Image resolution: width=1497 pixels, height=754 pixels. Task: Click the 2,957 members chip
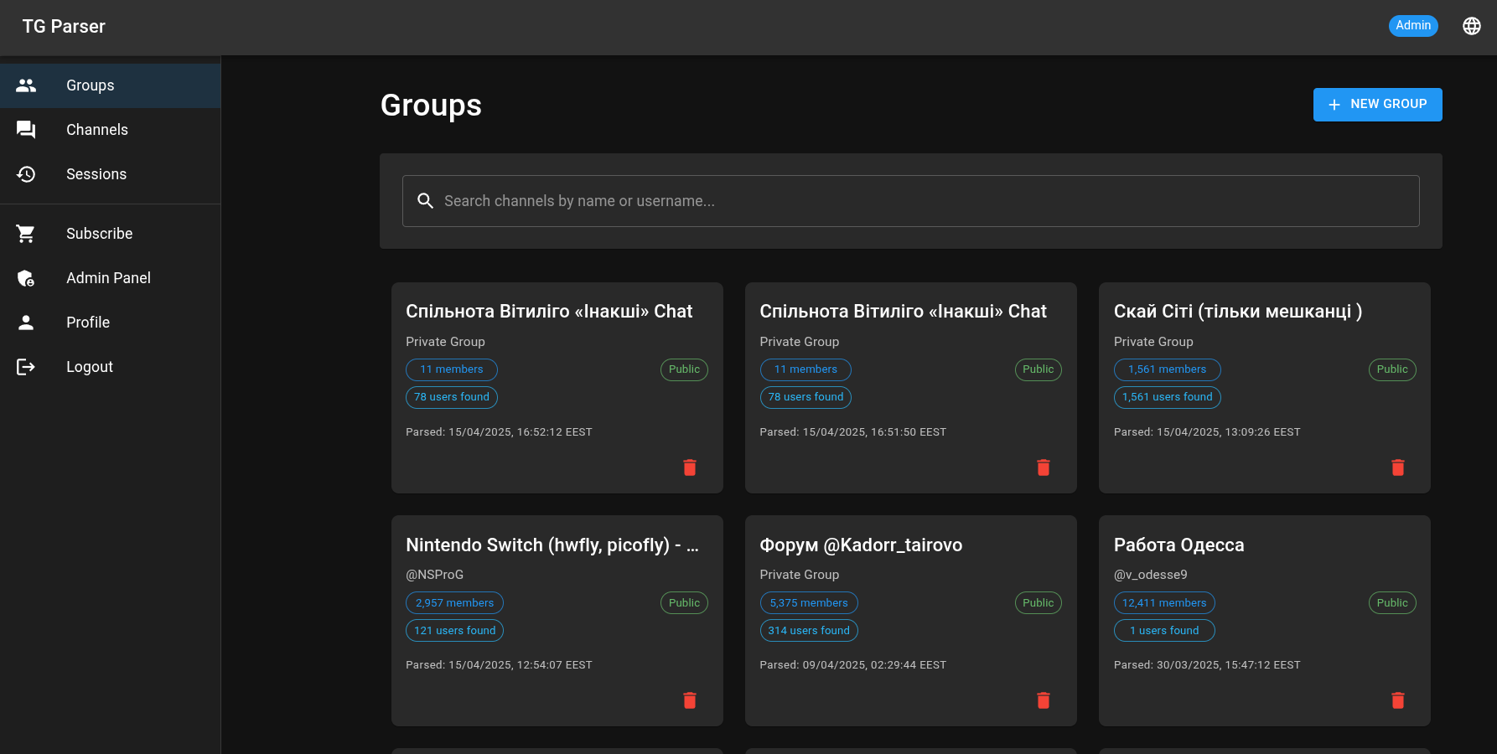(x=454, y=603)
